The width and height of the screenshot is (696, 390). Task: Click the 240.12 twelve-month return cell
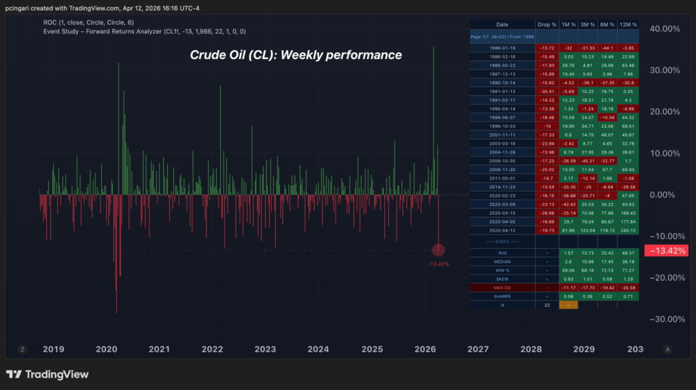[x=628, y=230]
